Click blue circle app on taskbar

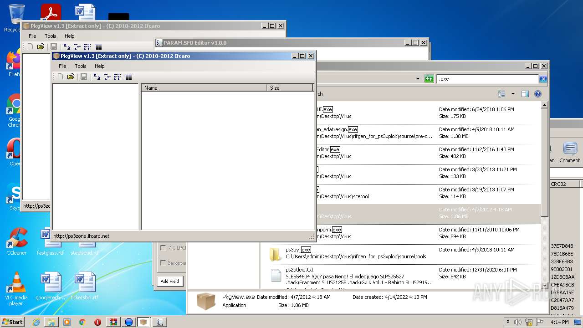coord(128,322)
